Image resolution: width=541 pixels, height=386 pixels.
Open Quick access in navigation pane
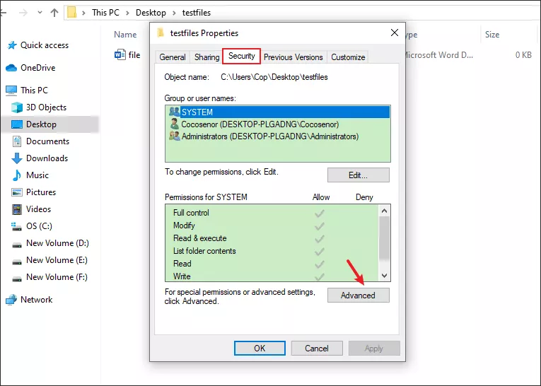(45, 45)
